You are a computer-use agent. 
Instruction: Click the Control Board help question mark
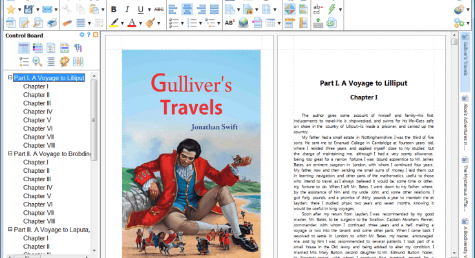coord(89,35)
